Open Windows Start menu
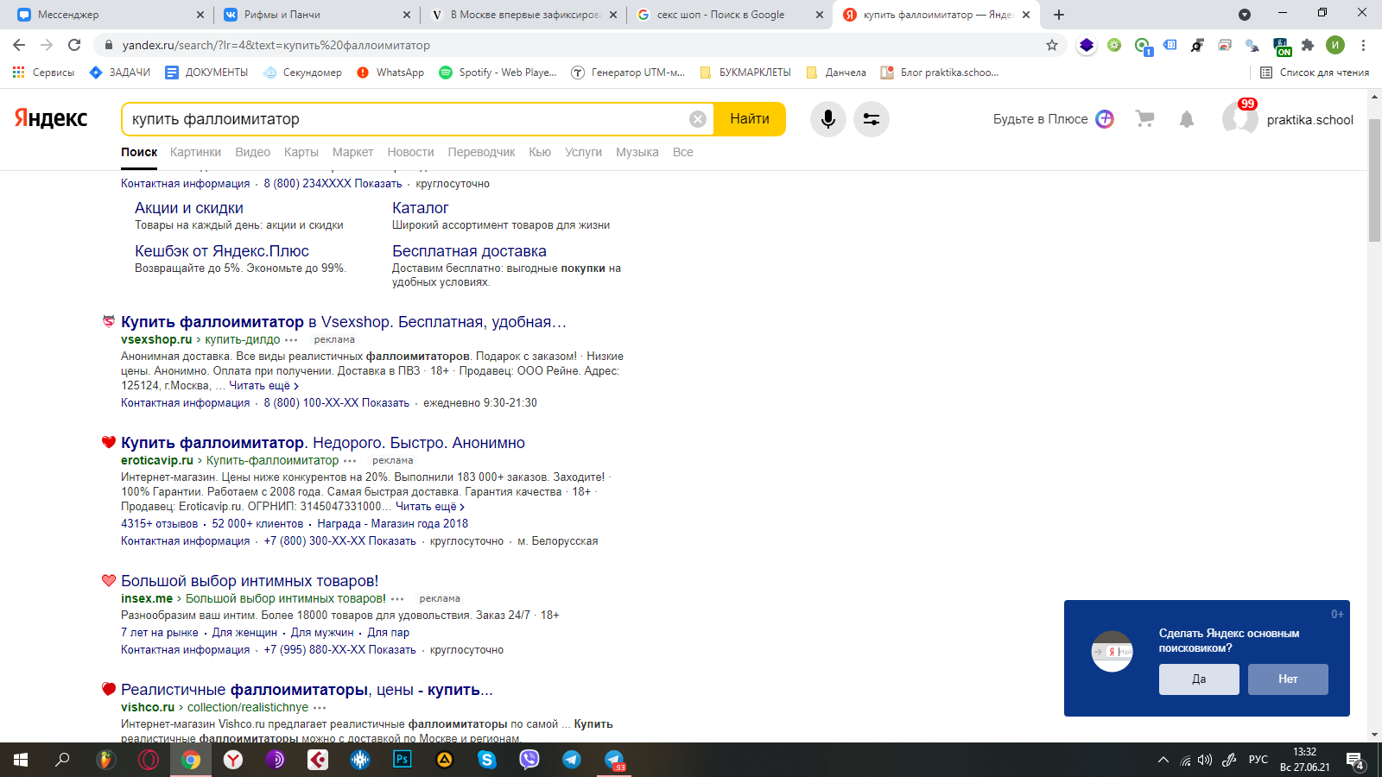Viewport: 1382px width, 777px height. point(21,760)
